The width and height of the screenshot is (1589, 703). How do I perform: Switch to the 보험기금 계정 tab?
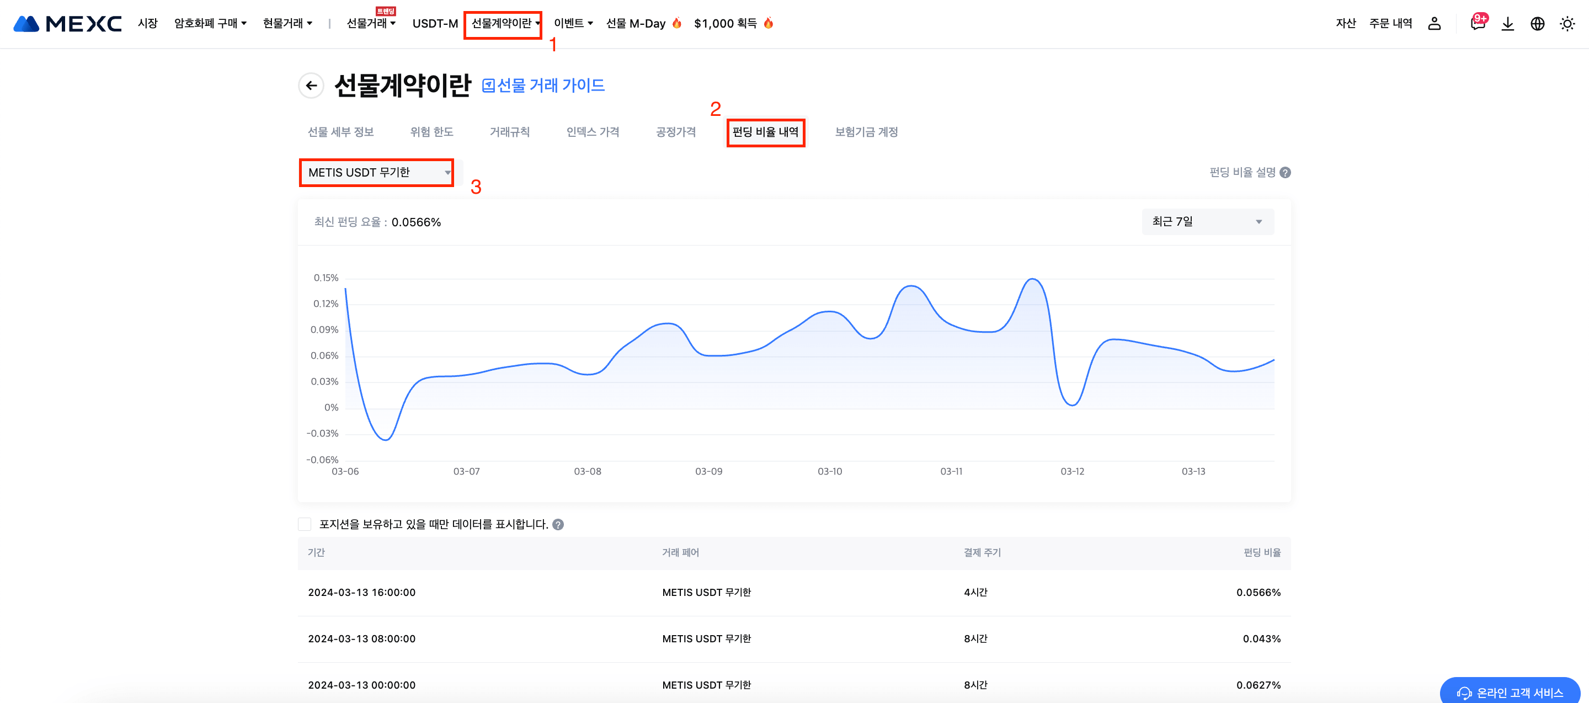pos(866,132)
